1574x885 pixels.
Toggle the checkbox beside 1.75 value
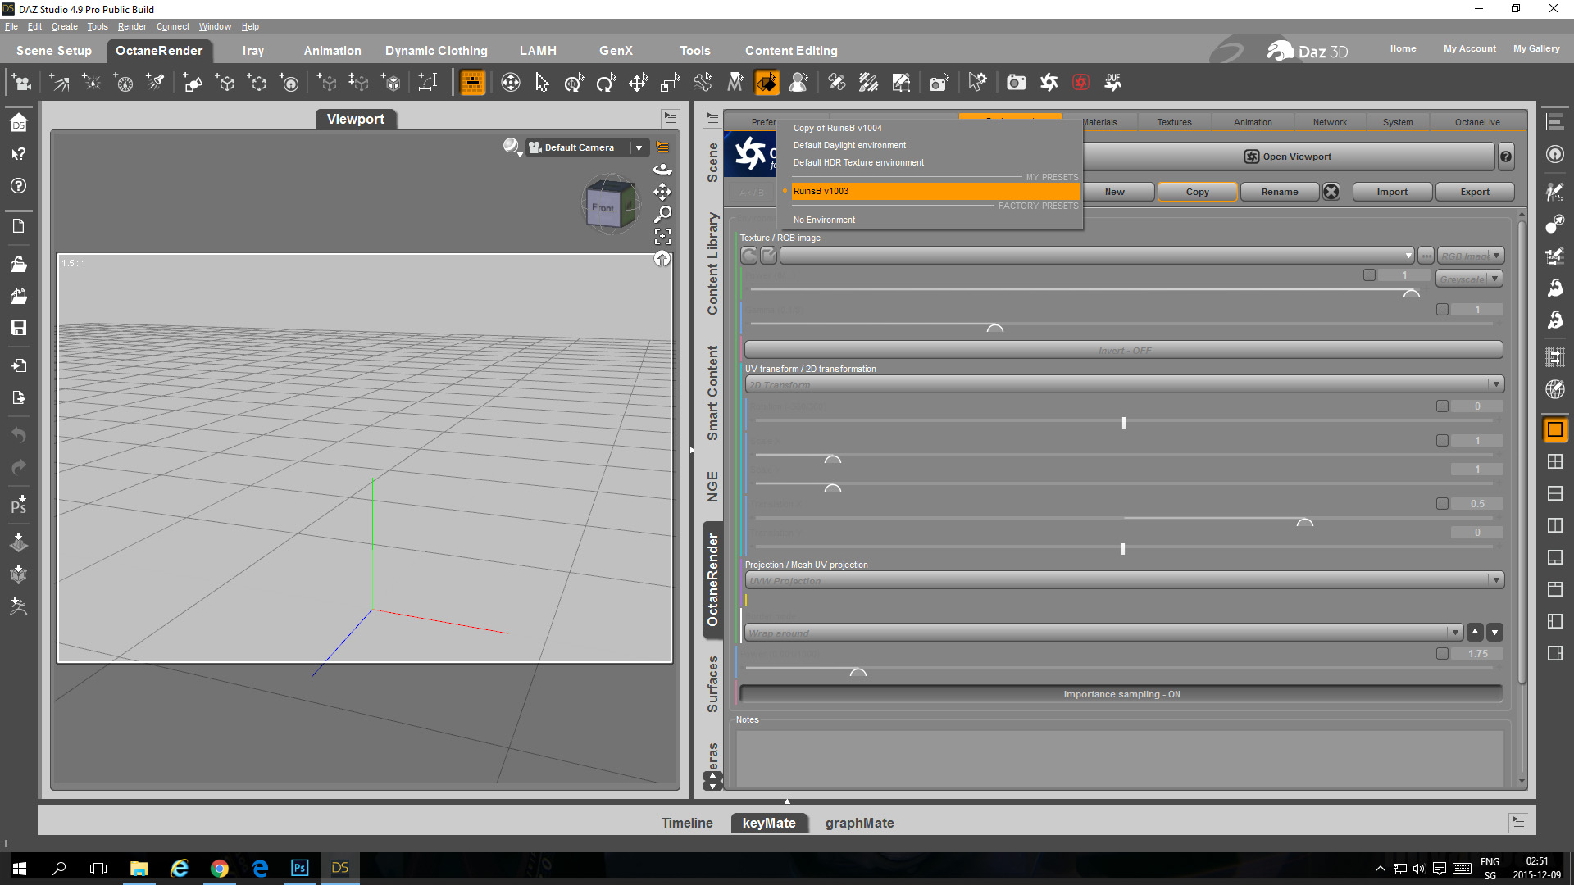1442,653
